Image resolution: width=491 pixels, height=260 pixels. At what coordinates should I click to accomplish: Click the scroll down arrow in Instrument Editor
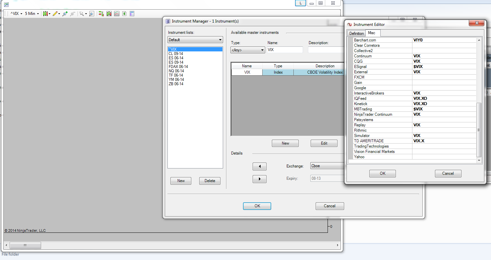479,161
